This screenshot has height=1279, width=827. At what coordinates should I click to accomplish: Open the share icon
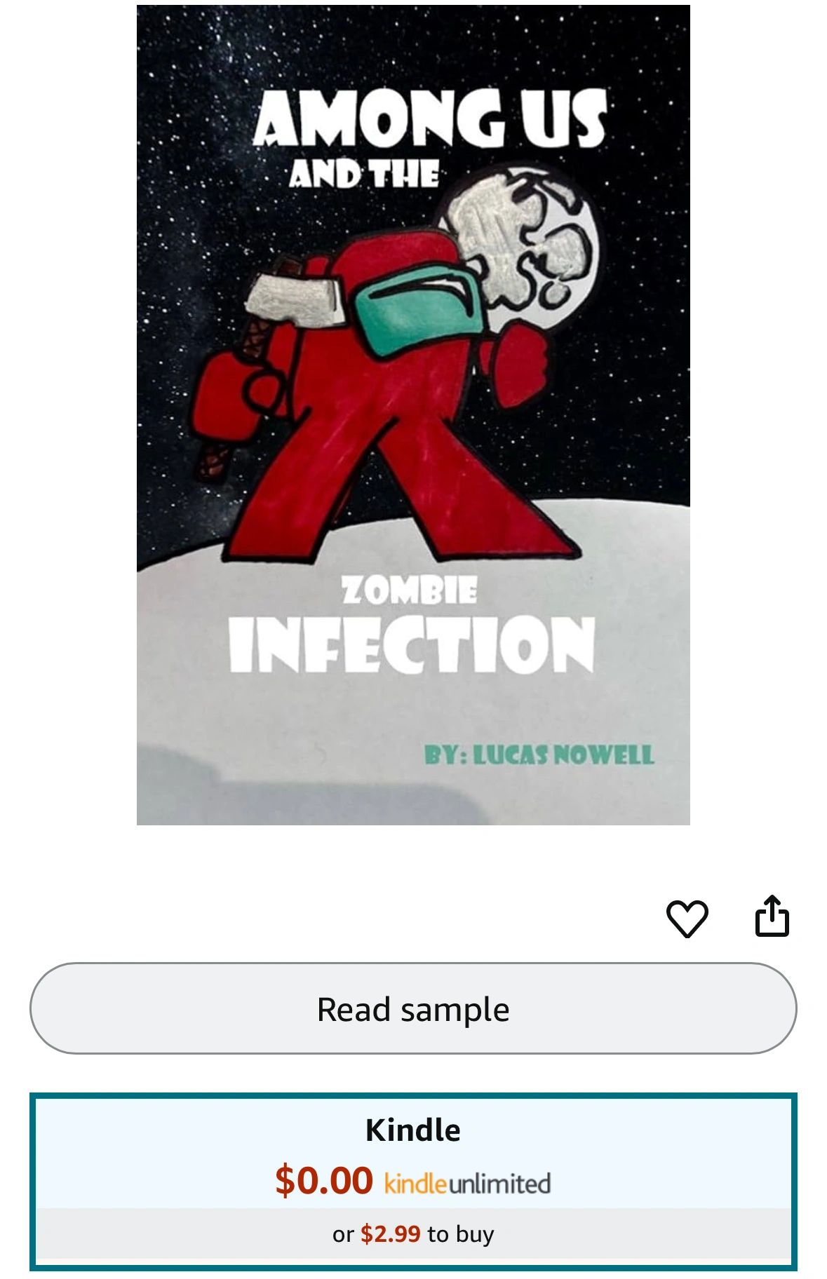(x=772, y=916)
